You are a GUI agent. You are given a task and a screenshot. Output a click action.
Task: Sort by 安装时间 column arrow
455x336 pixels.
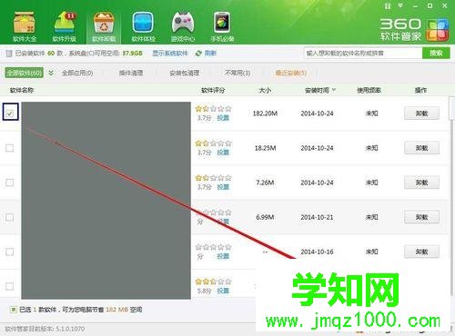[x=334, y=90]
